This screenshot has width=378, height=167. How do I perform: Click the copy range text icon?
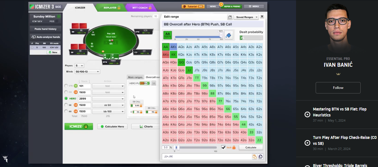(x=260, y=156)
